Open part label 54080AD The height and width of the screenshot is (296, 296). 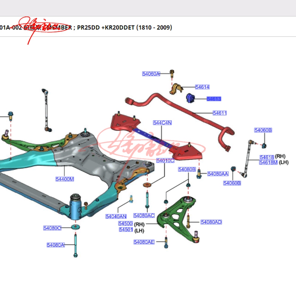pyautogui.click(x=211, y=222)
